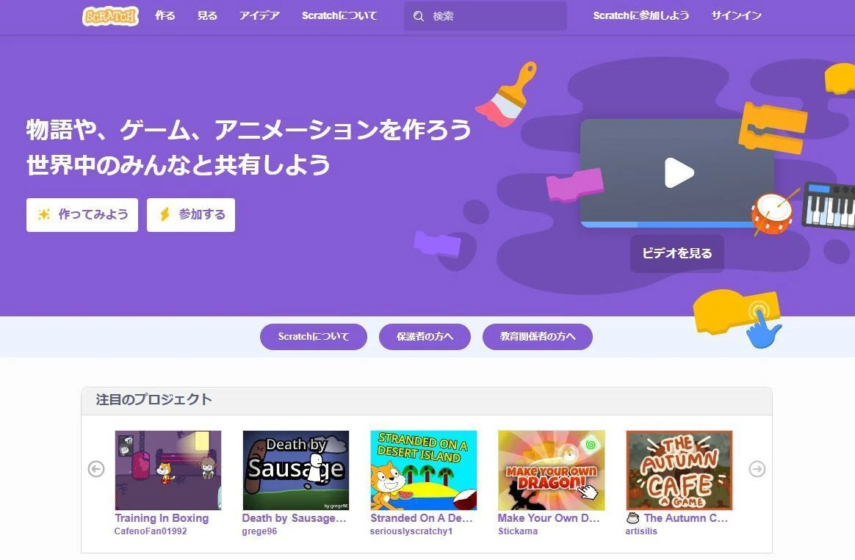Image resolution: width=855 pixels, height=560 pixels.
Task: Open author grege96 profile
Action: pos(259,531)
